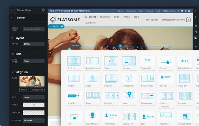Image resolution: width=199 pixels, height=126 pixels.
Task: Add the Images element
Action: [x=74, y=80]
